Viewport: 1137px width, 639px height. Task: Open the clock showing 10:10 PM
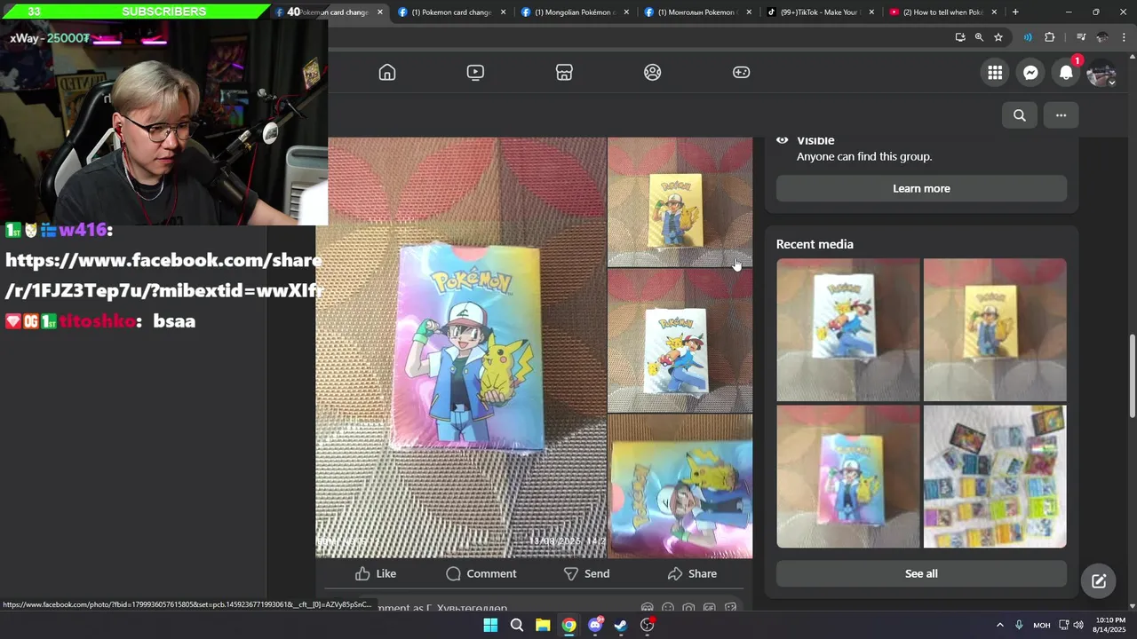coord(1110,625)
